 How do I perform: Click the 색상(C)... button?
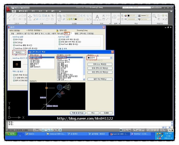(x=19, y=53)
